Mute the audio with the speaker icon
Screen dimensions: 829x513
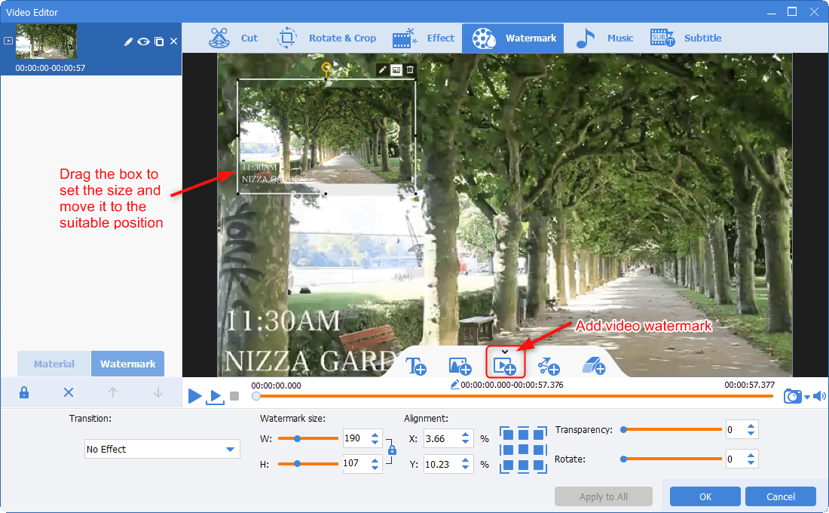click(819, 396)
